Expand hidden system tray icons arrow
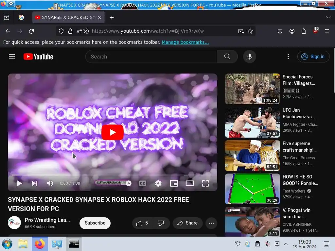335x251 pixels. coord(286,244)
